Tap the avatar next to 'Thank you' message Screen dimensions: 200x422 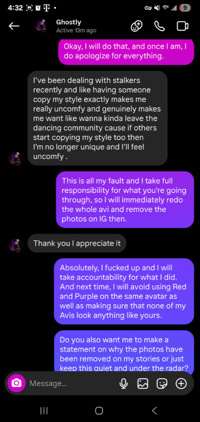tap(16, 245)
